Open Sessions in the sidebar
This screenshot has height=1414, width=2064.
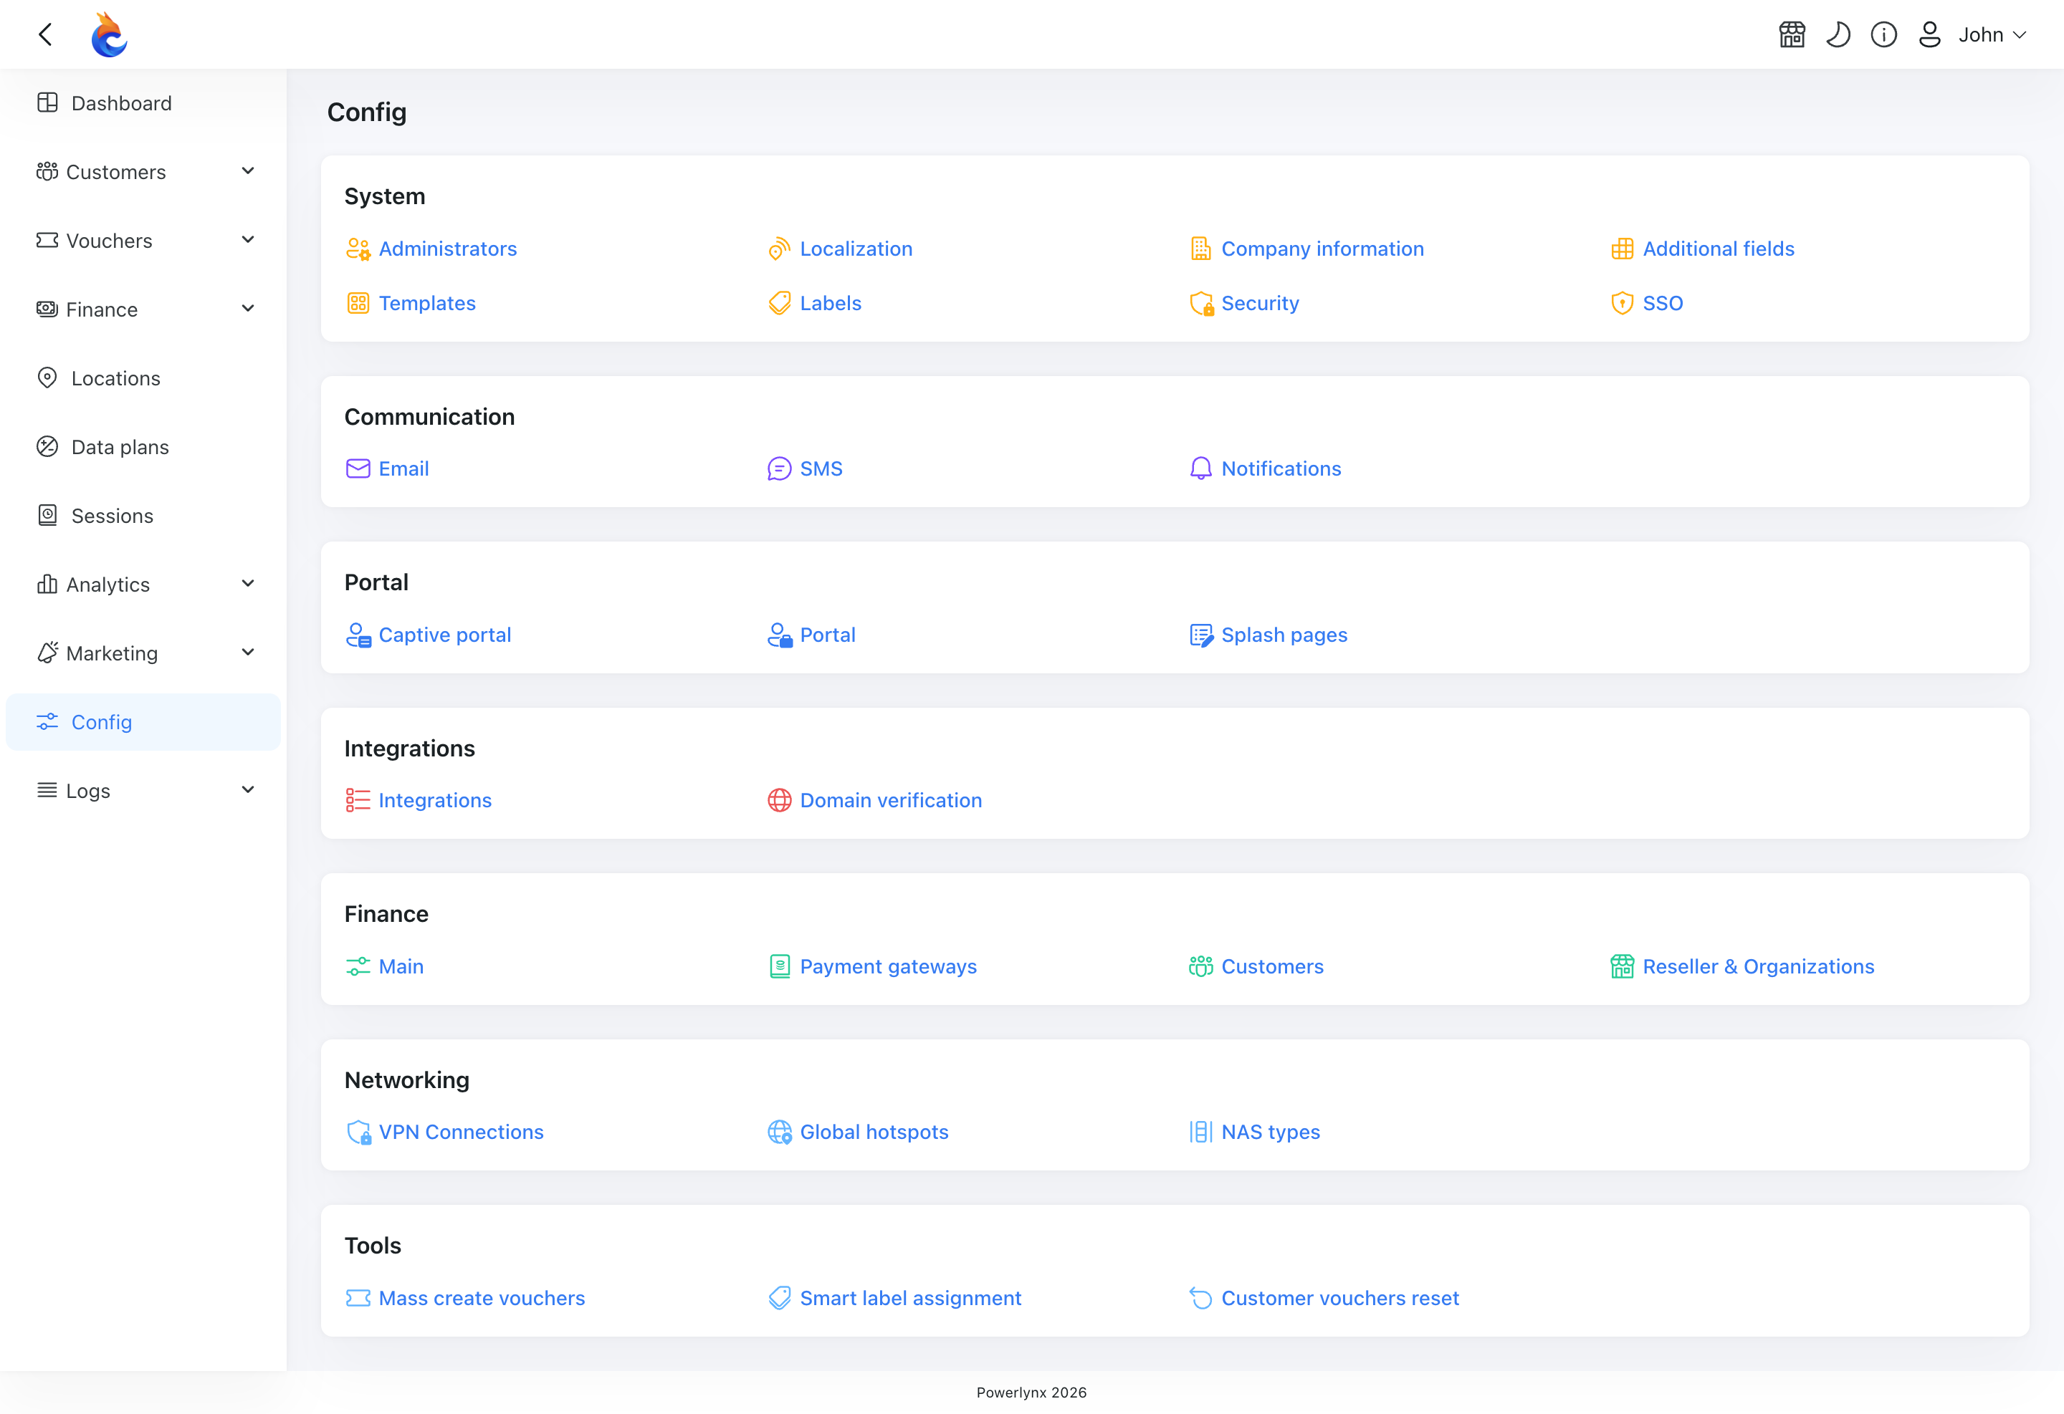pos(143,516)
